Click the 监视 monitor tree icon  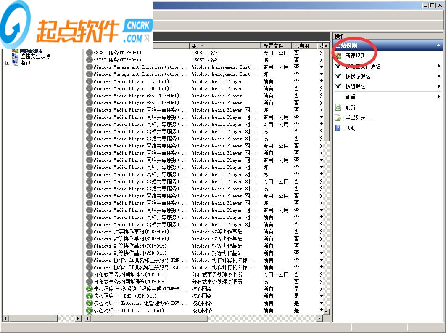tap(15, 63)
